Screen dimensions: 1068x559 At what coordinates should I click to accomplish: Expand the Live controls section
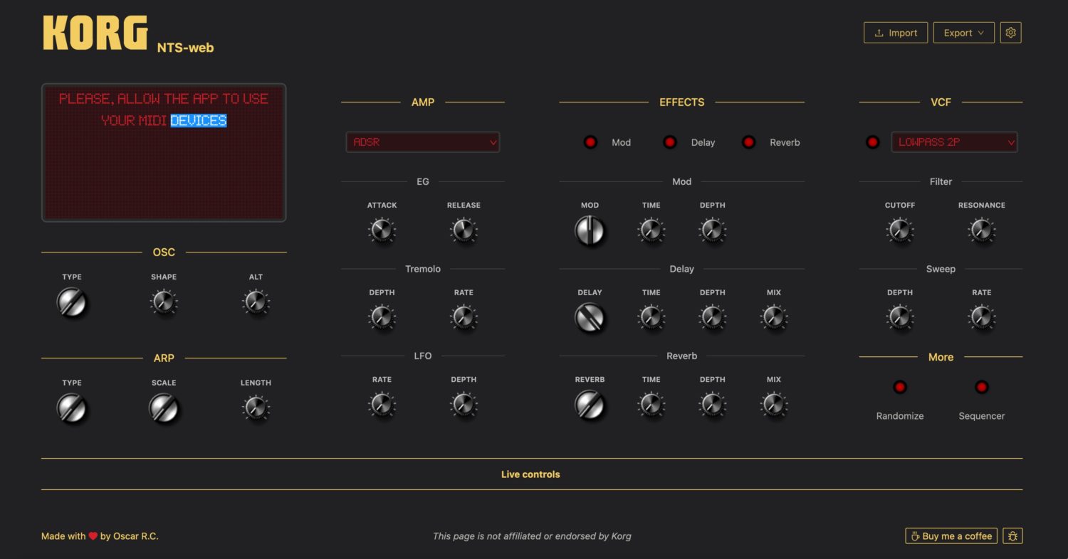point(530,474)
